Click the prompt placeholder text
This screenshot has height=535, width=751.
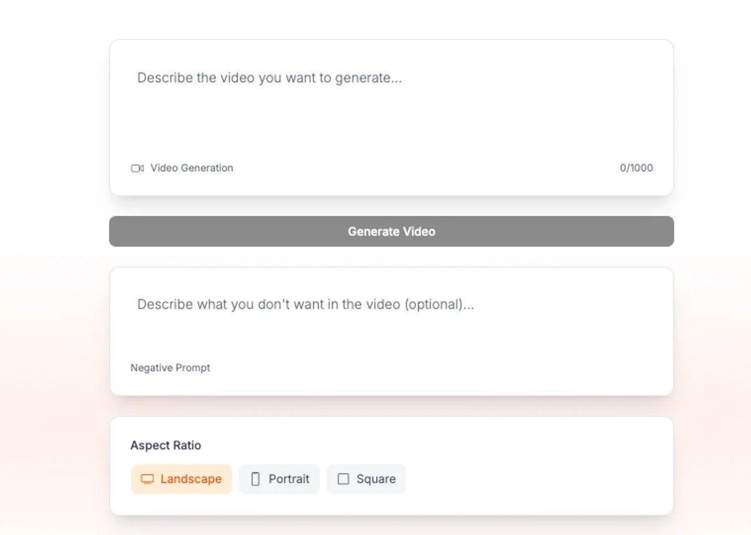[x=269, y=78]
